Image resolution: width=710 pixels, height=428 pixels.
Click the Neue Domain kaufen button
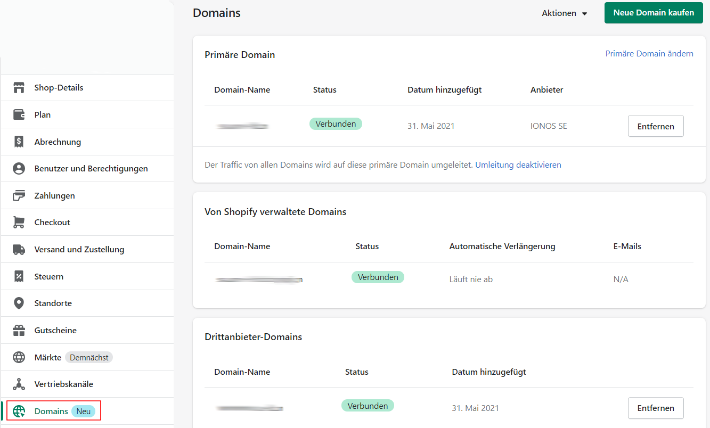(654, 13)
